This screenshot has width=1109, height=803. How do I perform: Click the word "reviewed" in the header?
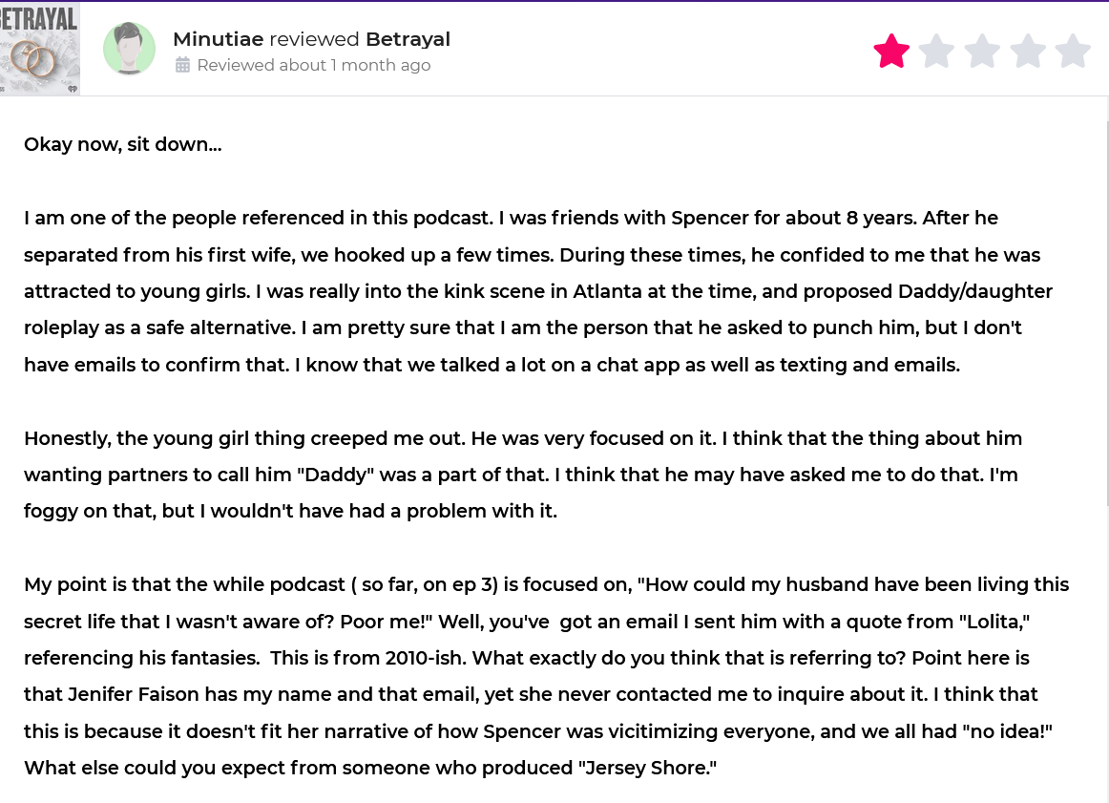(315, 39)
